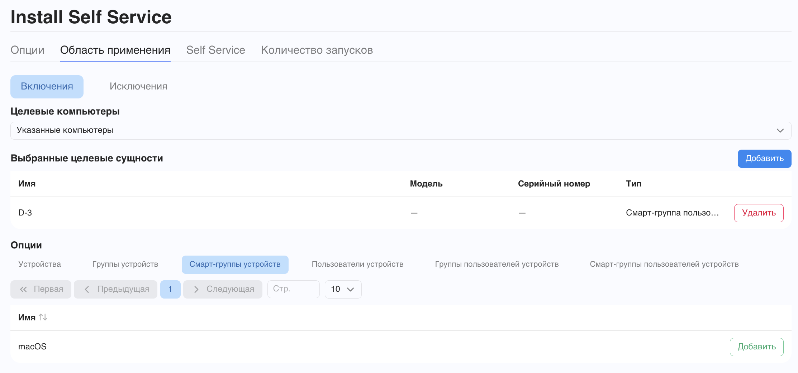Image resolution: width=798 pixels, height=373 pixels.
Task: Focus the Стр. page number field
Action: pyautogui.click(x=294, y=289)
